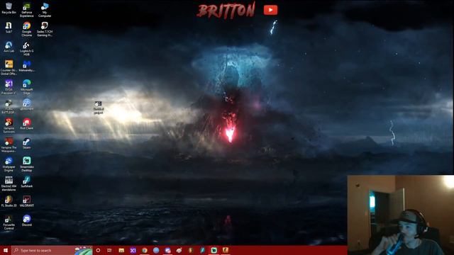Launch Vampire The Masquerade desktop shortcut
The width and height of the screenshot is (454, 255).
9,145
